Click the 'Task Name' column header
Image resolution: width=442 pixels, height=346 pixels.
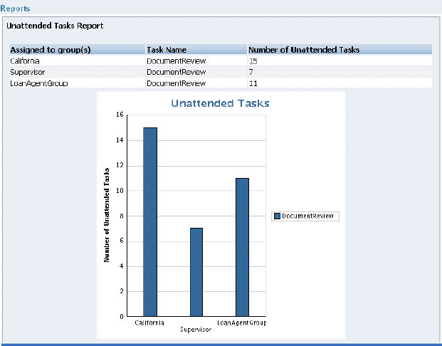click(x=196, y=50)
